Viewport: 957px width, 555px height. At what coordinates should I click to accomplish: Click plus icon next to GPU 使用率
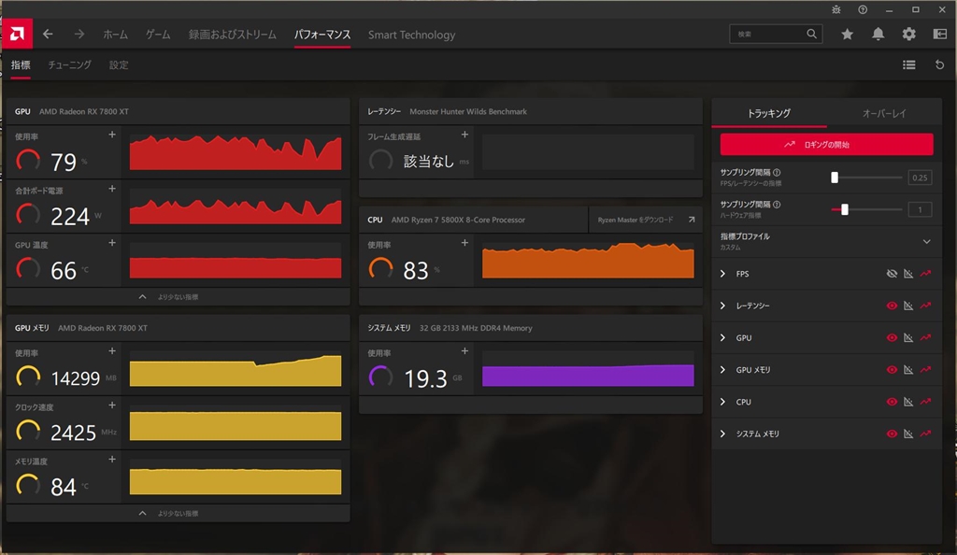tap(112, 135)
